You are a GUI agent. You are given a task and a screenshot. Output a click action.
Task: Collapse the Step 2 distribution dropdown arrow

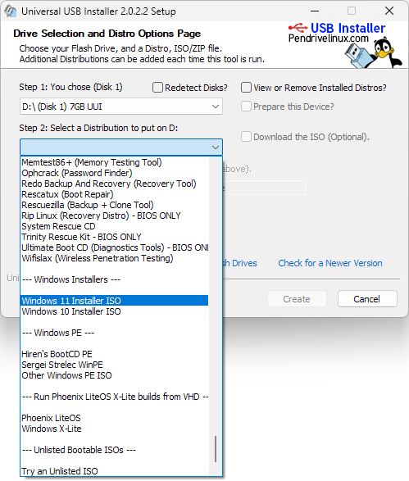[x=216, y=147]
